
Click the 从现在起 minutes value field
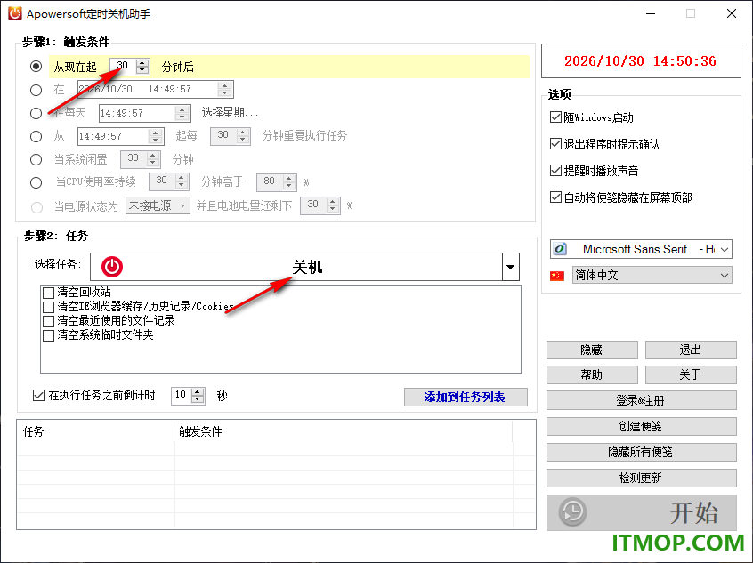coord(123,66)
